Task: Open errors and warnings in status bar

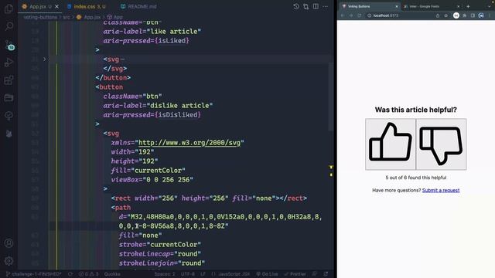Action: 88,274
